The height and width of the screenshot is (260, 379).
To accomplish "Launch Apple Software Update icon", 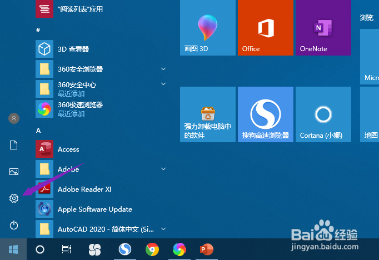I will [x=44, y=209].
